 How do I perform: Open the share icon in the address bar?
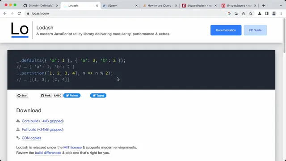coord(244,13)
